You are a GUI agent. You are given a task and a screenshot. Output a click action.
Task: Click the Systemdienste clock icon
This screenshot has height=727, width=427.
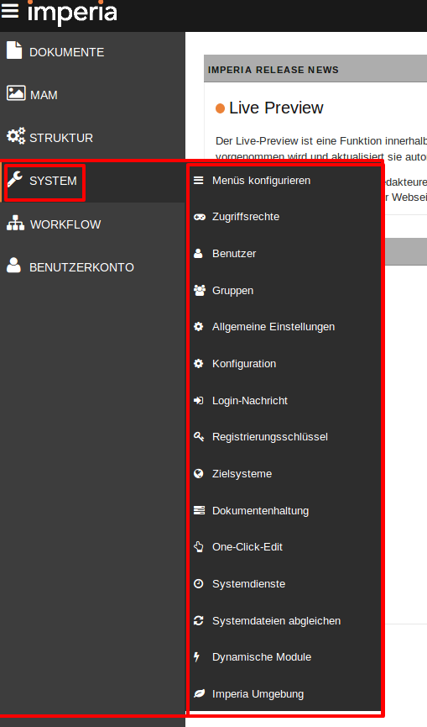pos(199,584)
